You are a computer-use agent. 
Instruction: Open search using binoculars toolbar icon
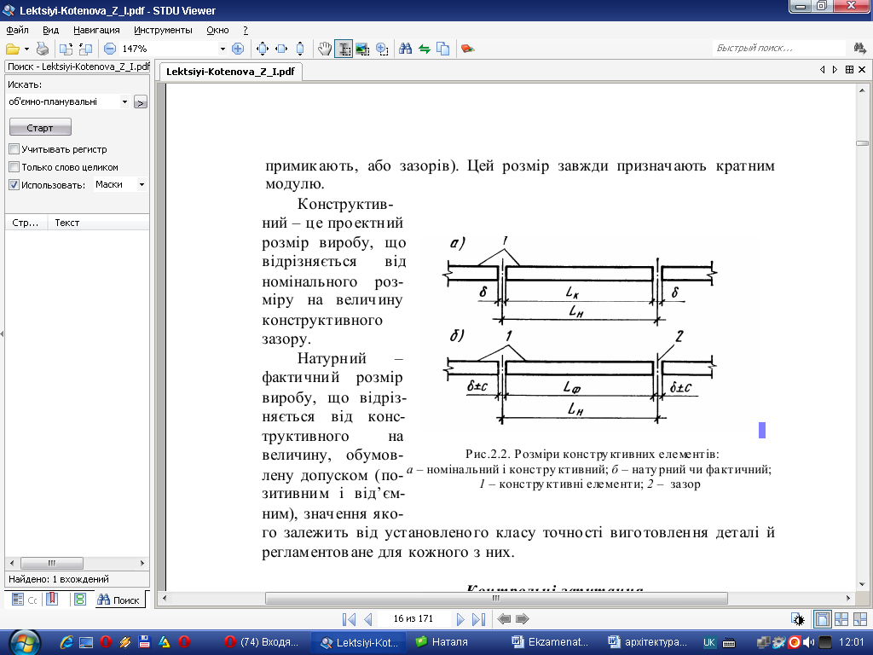405,49
